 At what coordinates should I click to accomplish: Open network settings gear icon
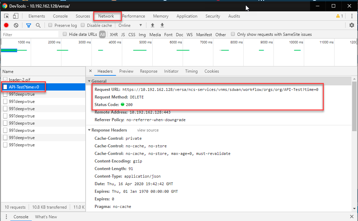pos(351,25)
